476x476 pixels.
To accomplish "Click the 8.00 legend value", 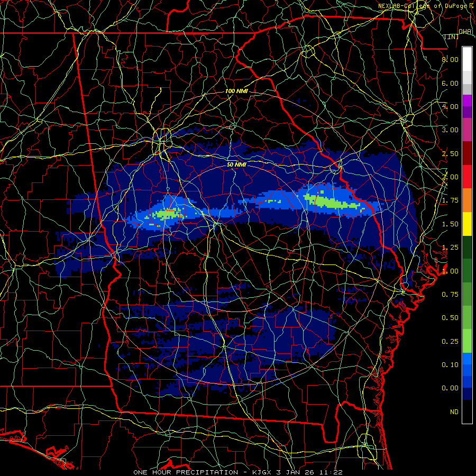I will pyautogui.click(x=450, y=59).
